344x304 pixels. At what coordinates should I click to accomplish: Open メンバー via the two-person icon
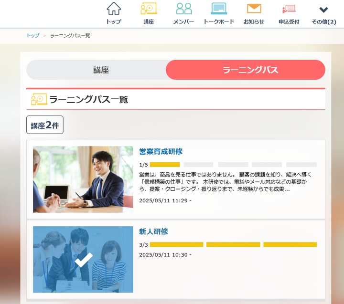tap(184, 9)
